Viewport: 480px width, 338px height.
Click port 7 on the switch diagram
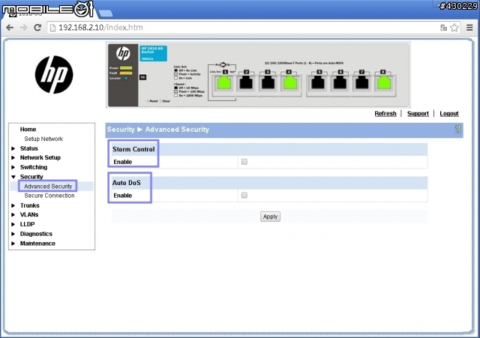(361, 83)
